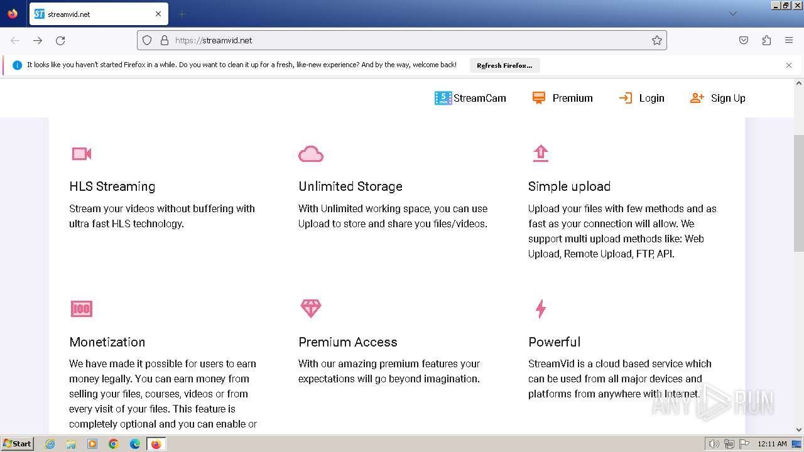804x452 pixels.
Task: Click the tracking protection shield icon
Action: pyautogui.click(x=147, y=40)
